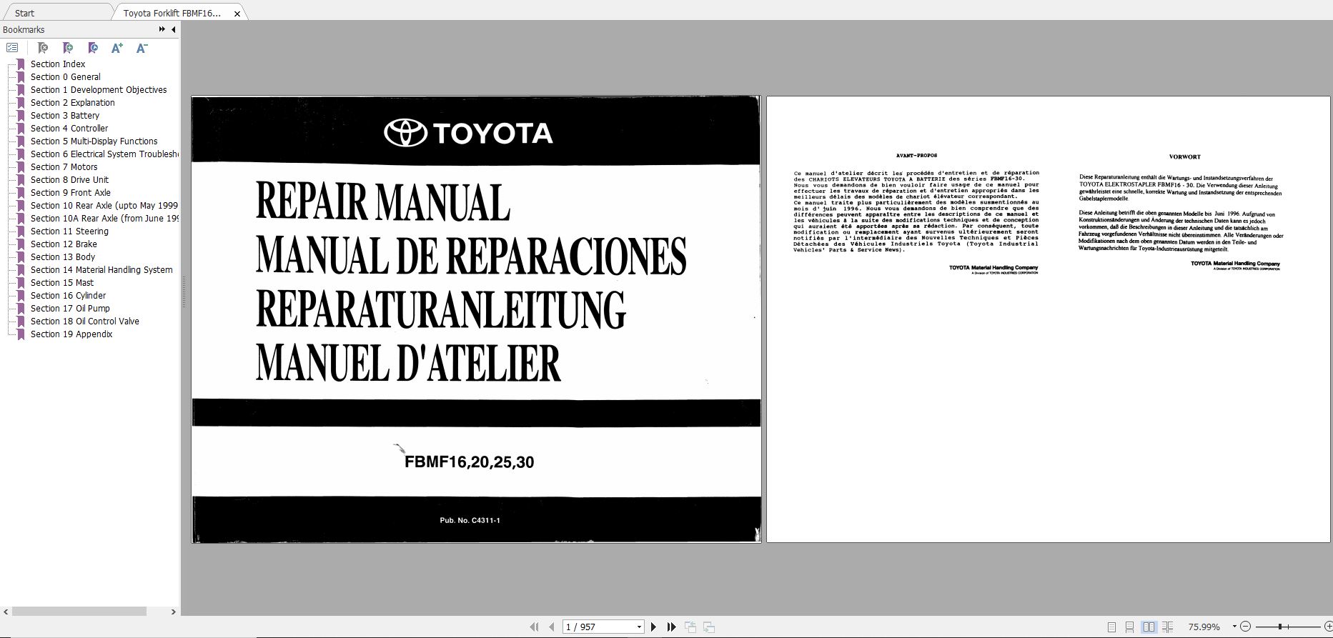Click the next view icon
1333x638 pixels.
[709, 627]
